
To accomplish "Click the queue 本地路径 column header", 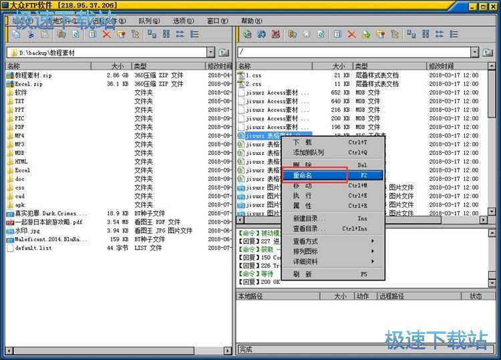I will coord(278,296).
